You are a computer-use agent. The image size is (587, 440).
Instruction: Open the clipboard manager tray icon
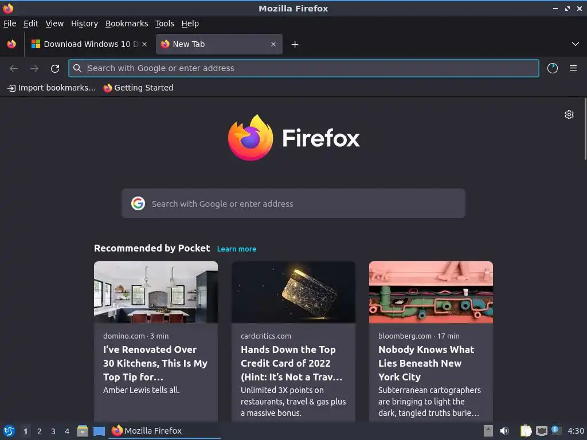coord(526,431)
